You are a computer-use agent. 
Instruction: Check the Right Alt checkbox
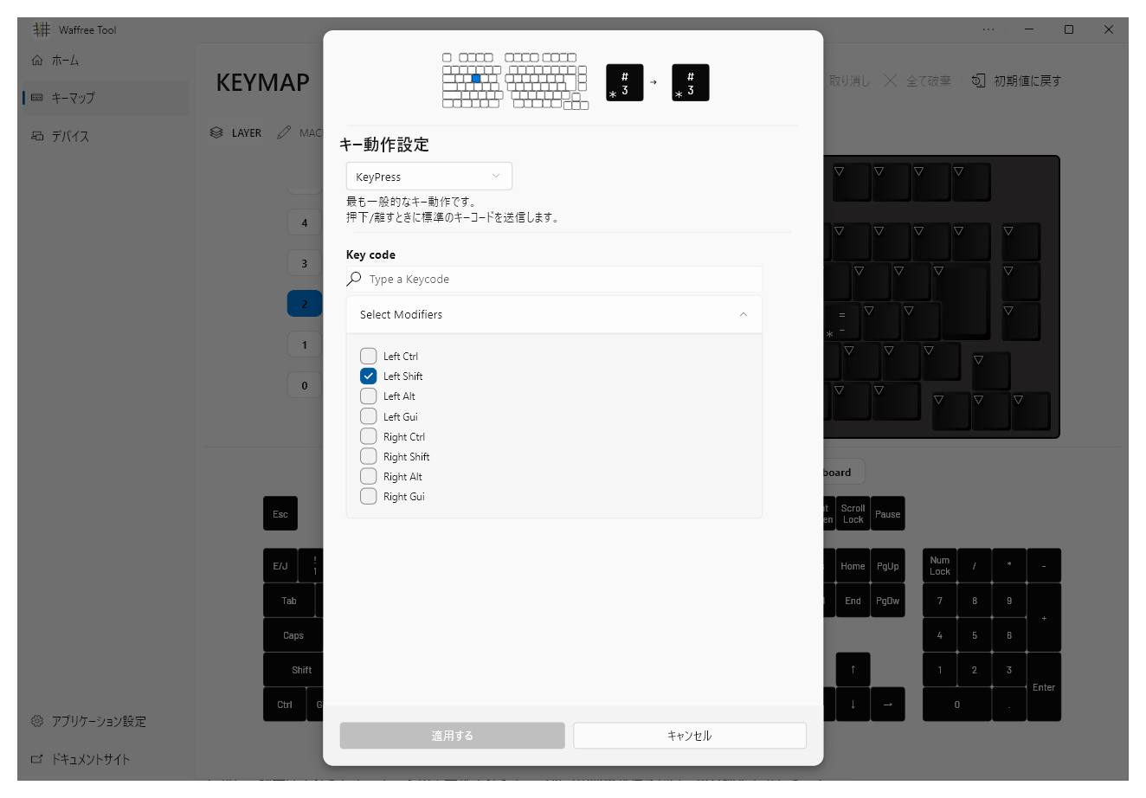[369, 476]
